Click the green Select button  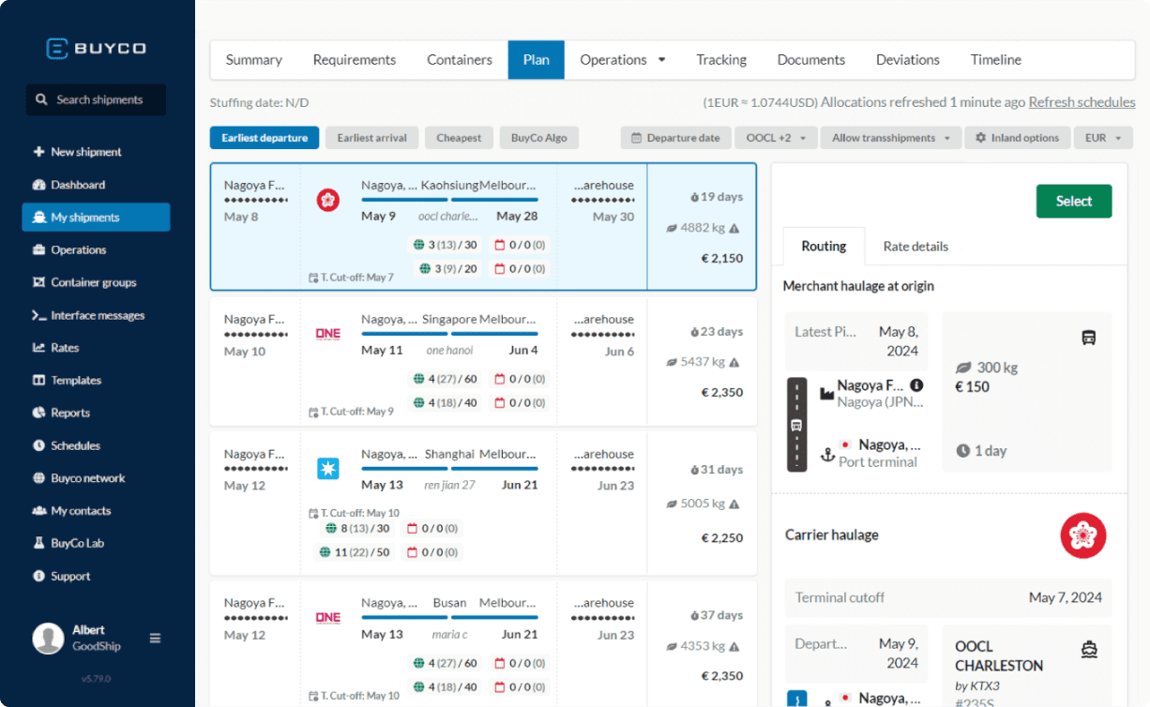(1073, 201)
